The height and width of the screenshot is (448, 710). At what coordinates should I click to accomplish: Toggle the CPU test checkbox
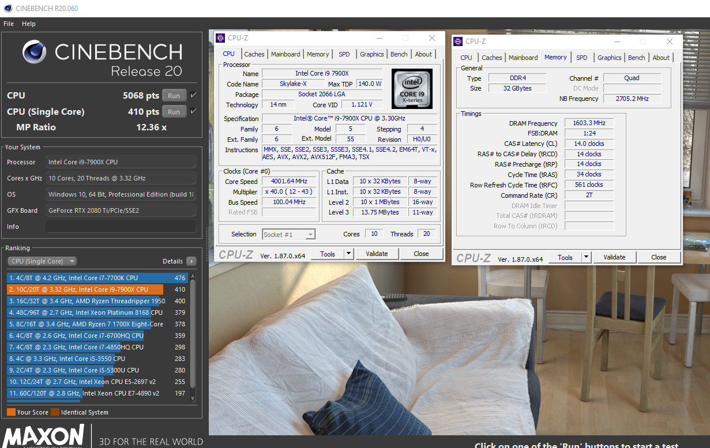pyautogui.click(x=194, y=95)
